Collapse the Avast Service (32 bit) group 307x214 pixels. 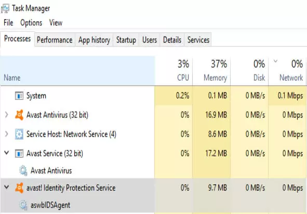click(x=6, y=153)
